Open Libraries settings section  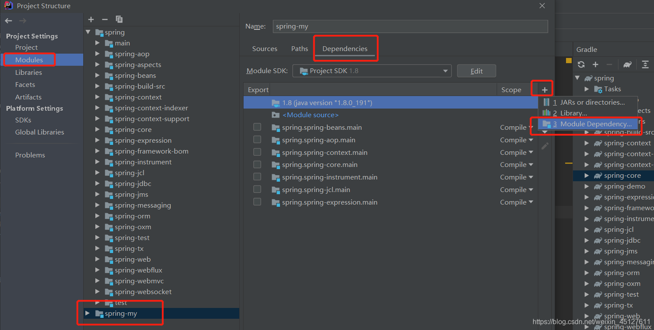(29, 73)
